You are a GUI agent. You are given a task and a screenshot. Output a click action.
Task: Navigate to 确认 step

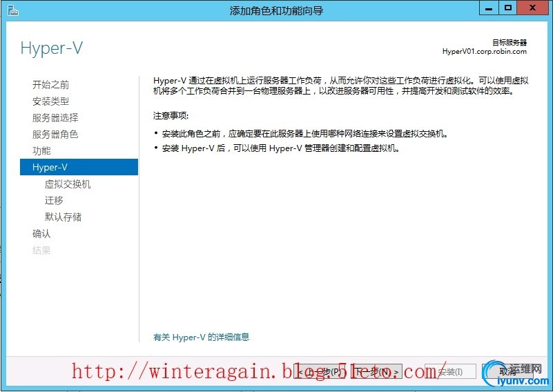(41, 234)
